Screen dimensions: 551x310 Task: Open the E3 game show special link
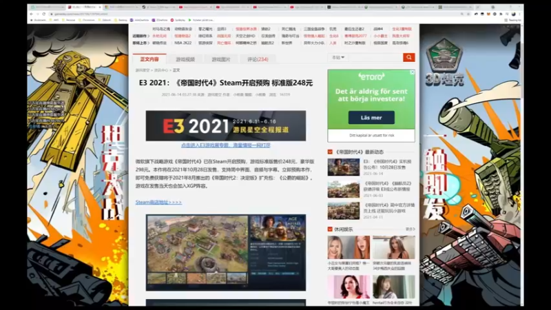pos(226,145)
